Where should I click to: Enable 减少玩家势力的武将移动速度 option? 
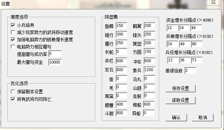13,32
